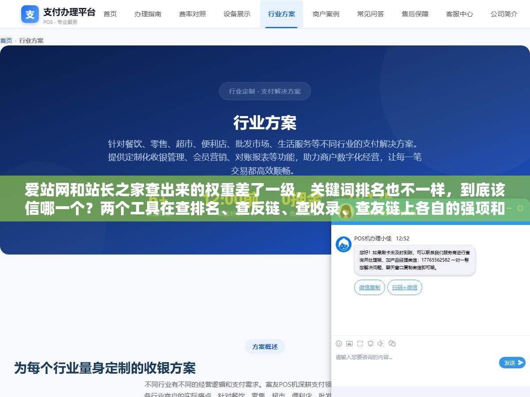
Task: Click the 方案概述 label badge
Action: (265, 347)
